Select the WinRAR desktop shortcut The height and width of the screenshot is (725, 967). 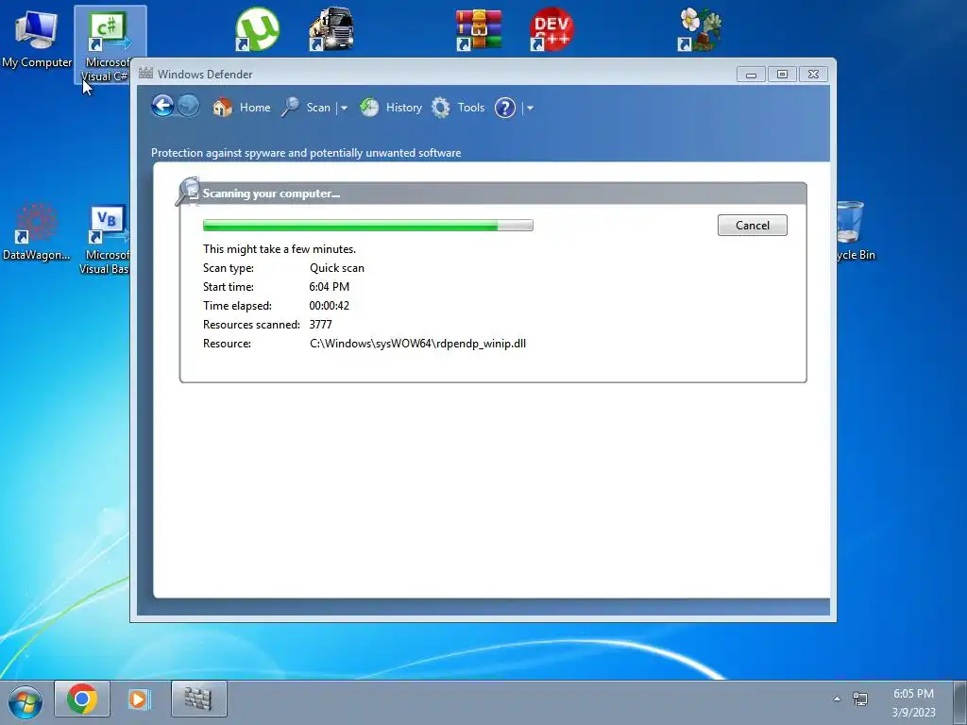click(479, 29)
